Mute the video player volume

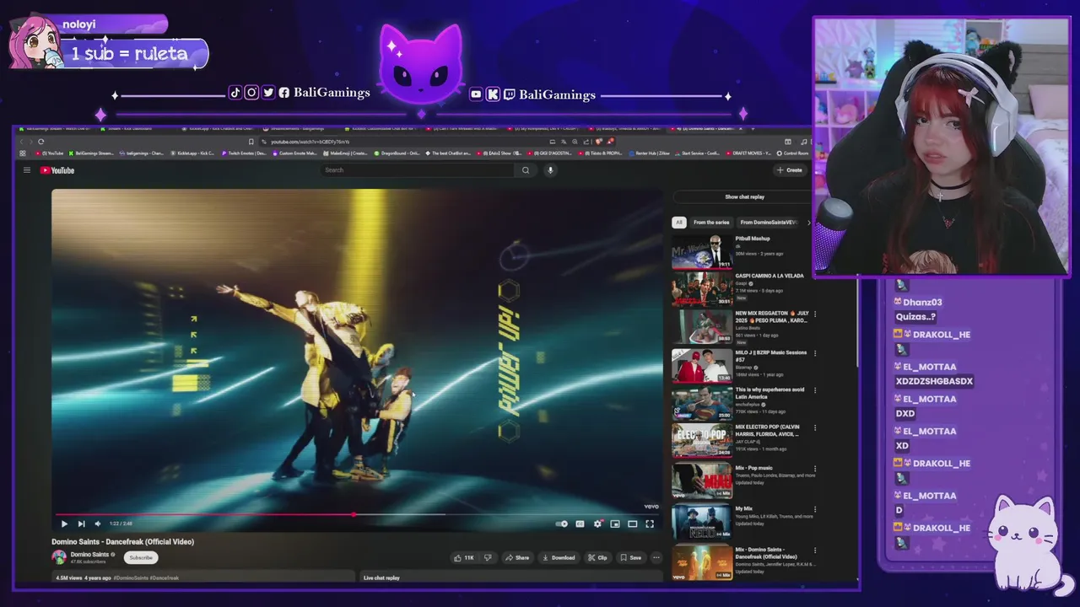point(98,524)
